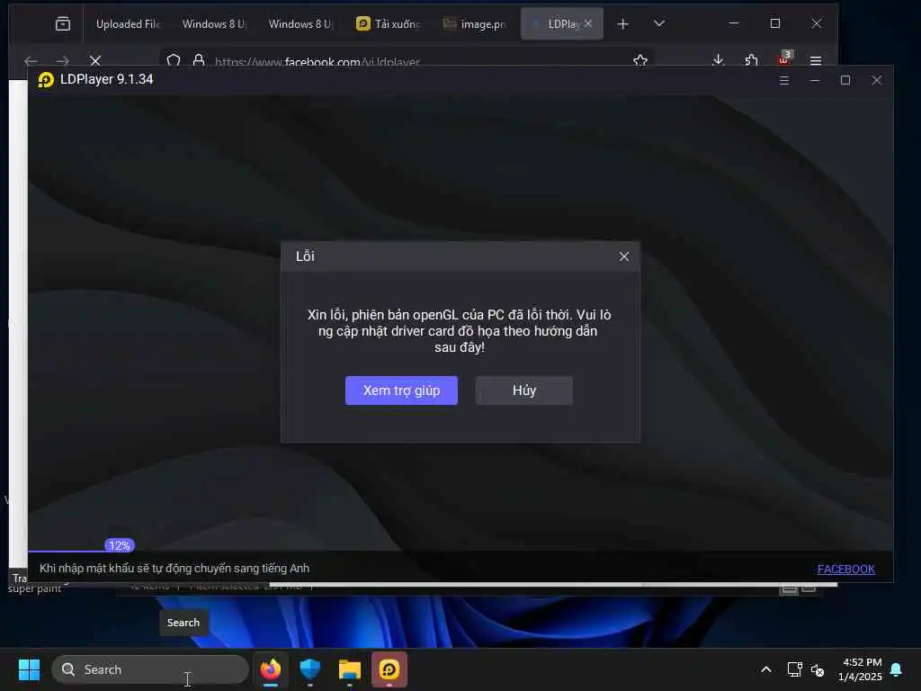Click the taskbar Search box

click(150, 669)
